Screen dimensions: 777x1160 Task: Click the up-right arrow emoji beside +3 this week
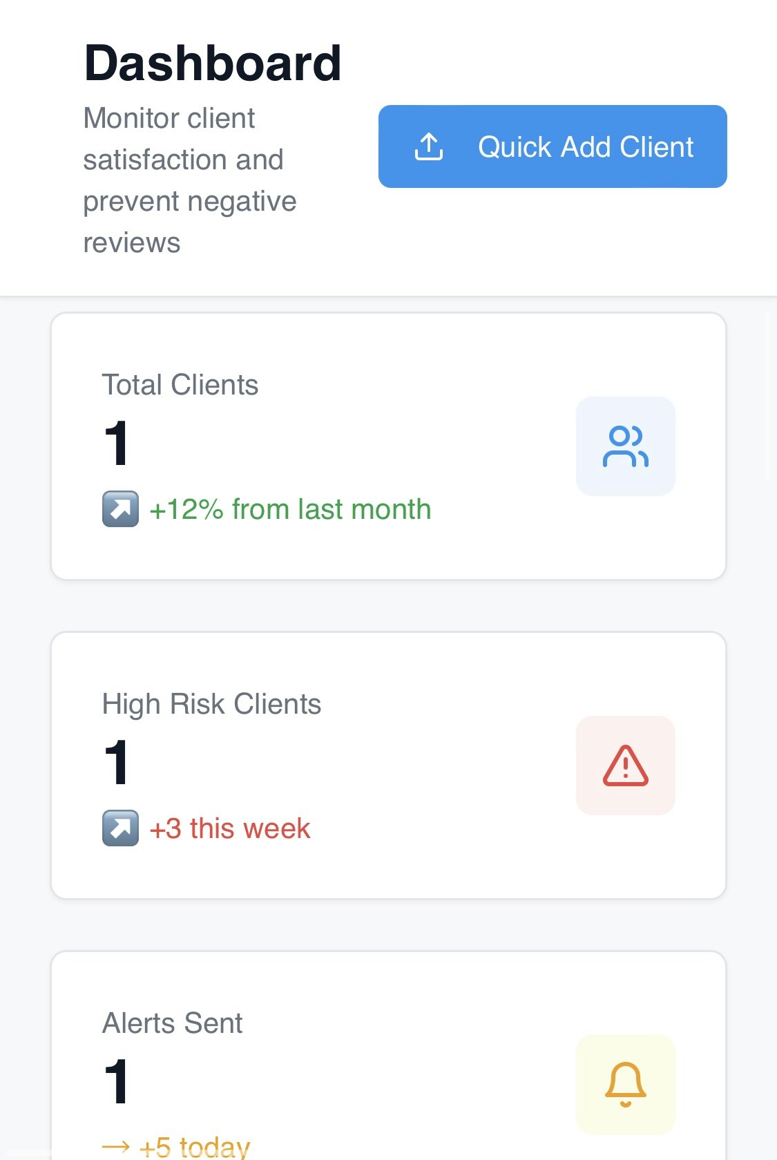click(121, 828)
